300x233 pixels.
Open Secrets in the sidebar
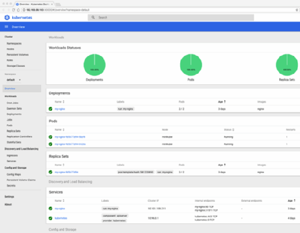(x=11, y=186)
